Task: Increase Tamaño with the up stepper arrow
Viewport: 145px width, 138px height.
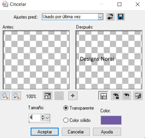Action: point(43,116)
